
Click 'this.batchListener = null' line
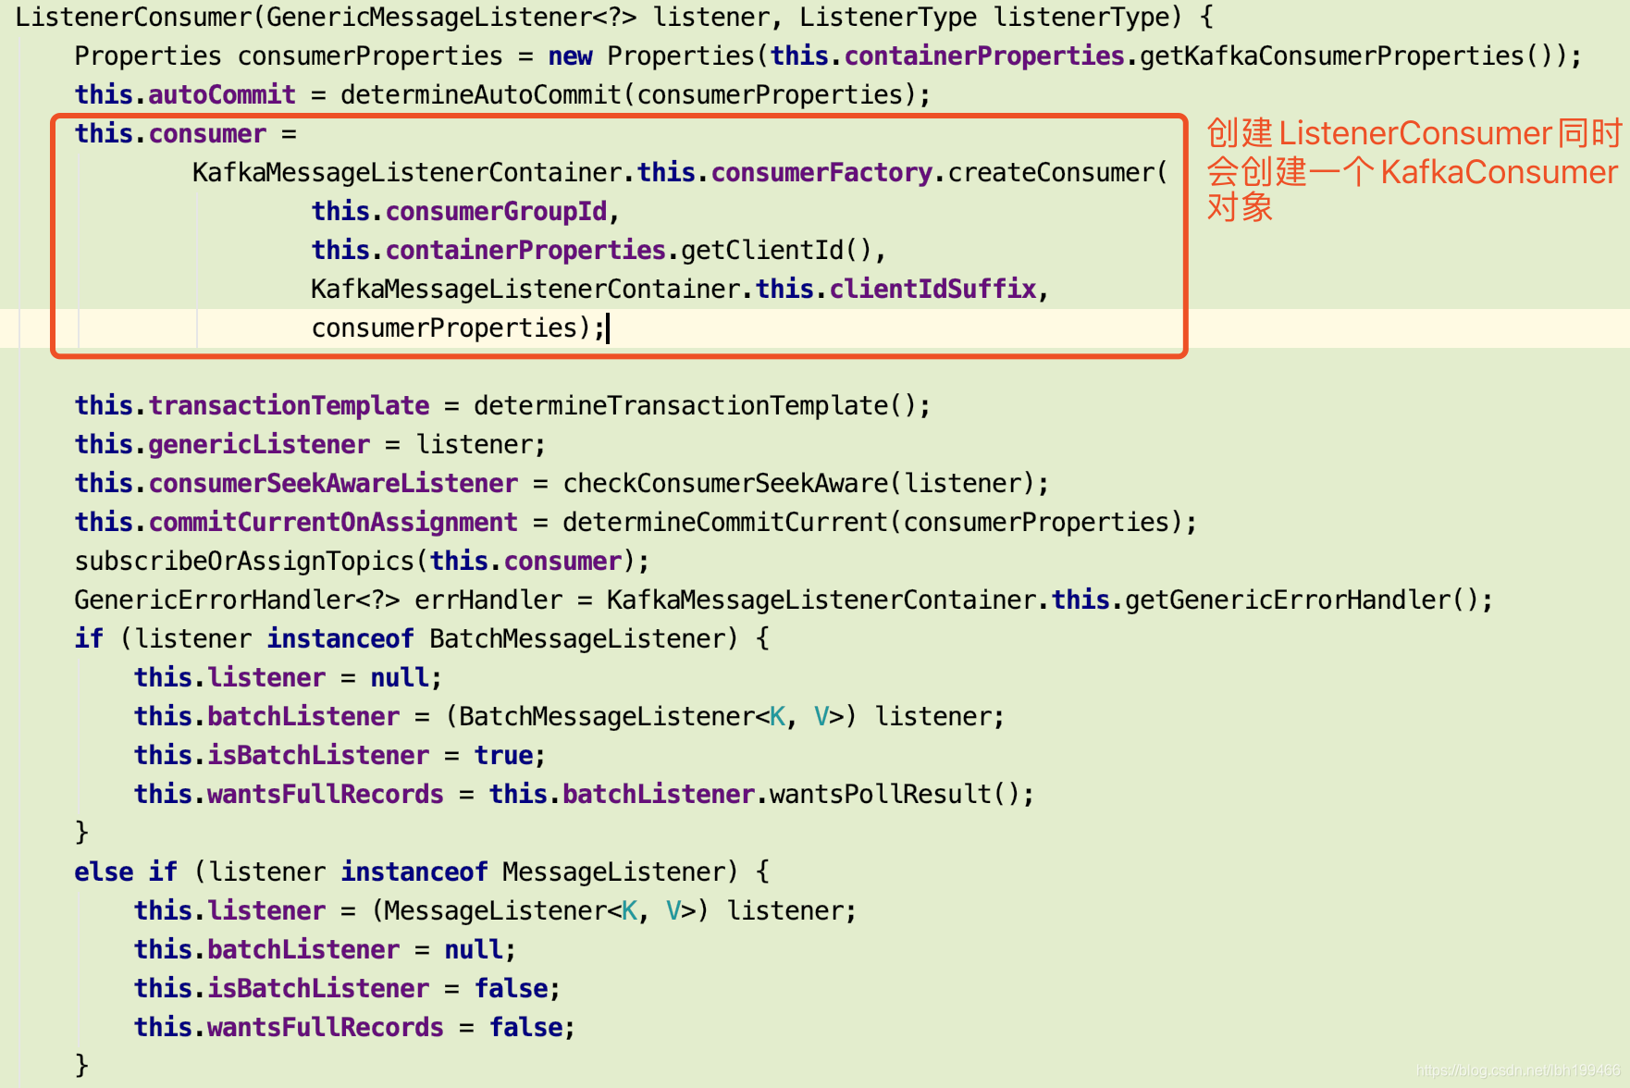[x=325, y=949]
